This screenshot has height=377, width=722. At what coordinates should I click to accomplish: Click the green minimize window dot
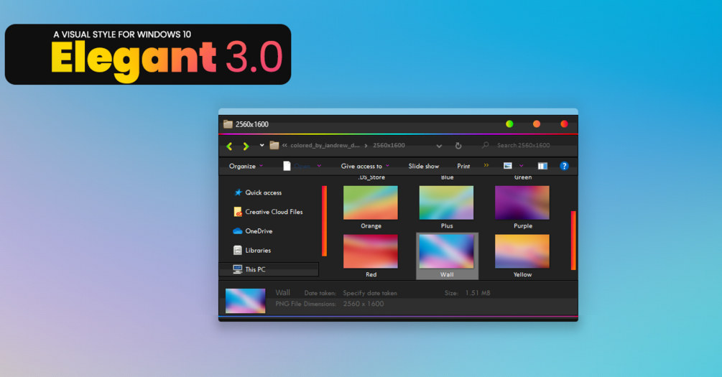tap(509, 124)
